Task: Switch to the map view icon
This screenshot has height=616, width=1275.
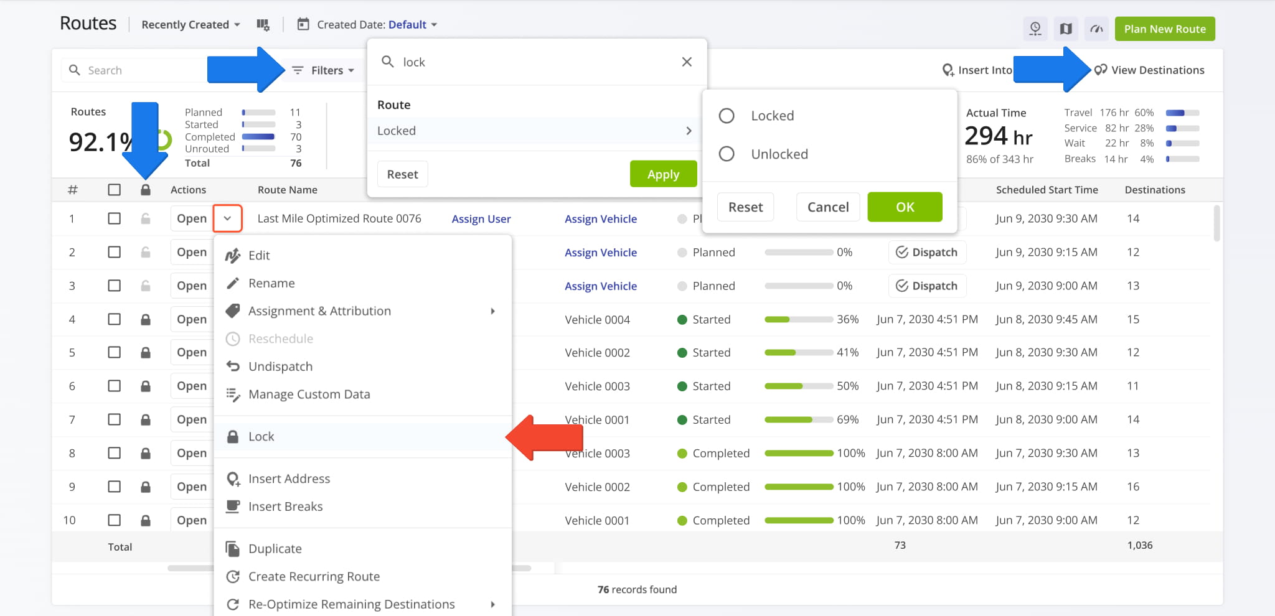Action: coord(1066,29)
